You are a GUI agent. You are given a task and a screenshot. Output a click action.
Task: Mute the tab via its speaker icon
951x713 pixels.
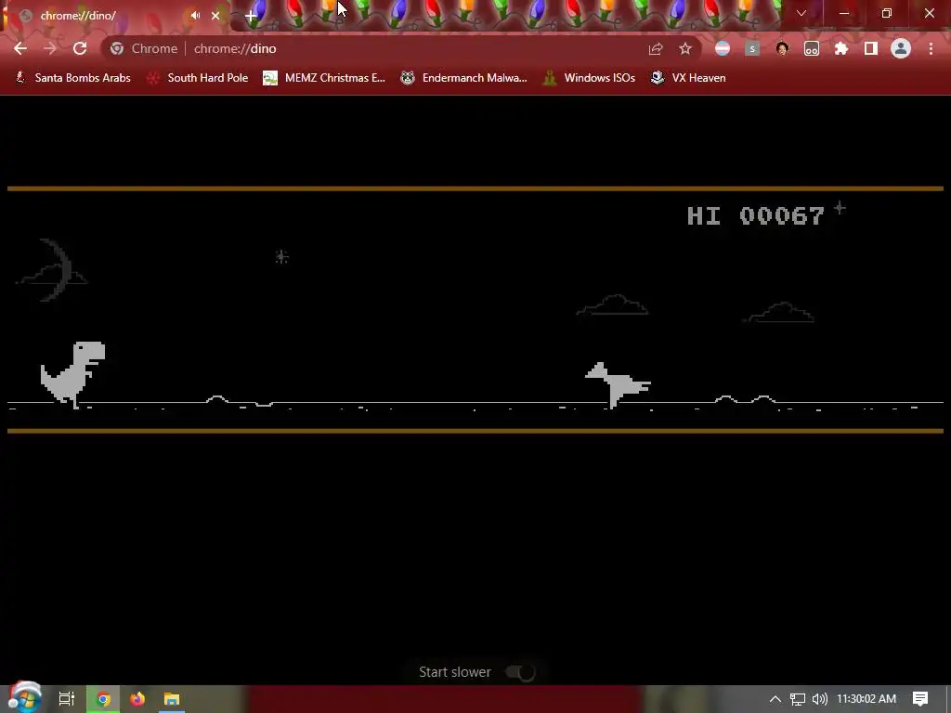[195, 16]
